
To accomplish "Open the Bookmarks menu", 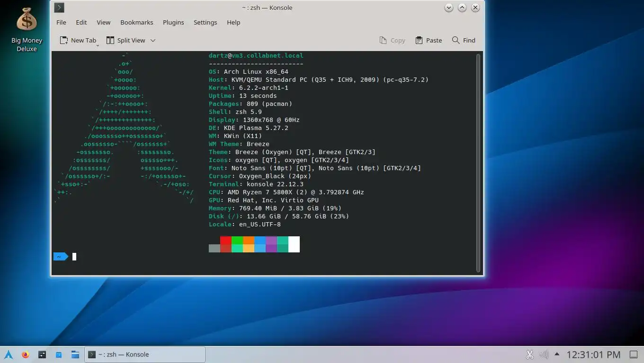I will tap(137, 22).
